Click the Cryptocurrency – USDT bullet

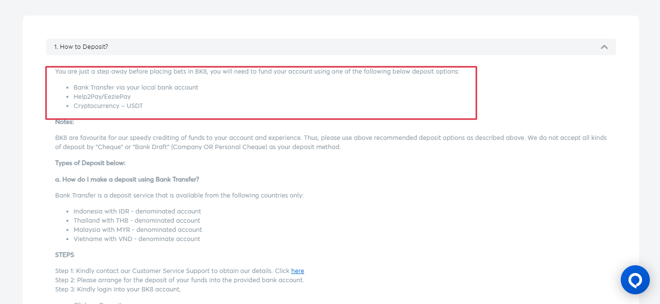pyautogui.click(x=108, y=106)
